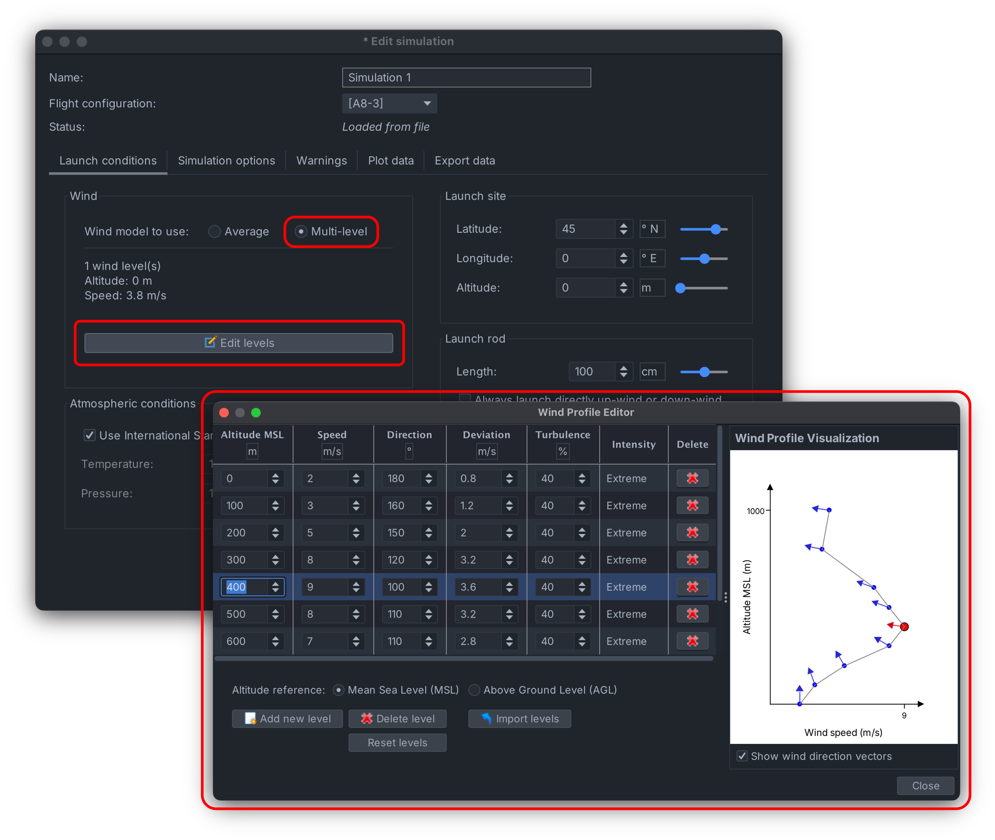Viewport: 995px width, 840px height.
Task: Click the Edit levels pencil button
Action: [238, 343]
